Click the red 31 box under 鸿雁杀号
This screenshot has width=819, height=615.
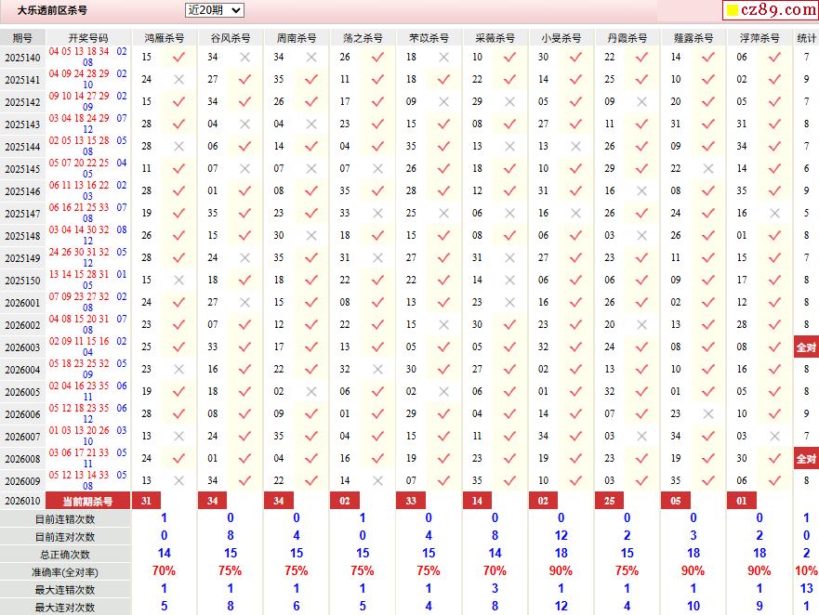[144, 501]
